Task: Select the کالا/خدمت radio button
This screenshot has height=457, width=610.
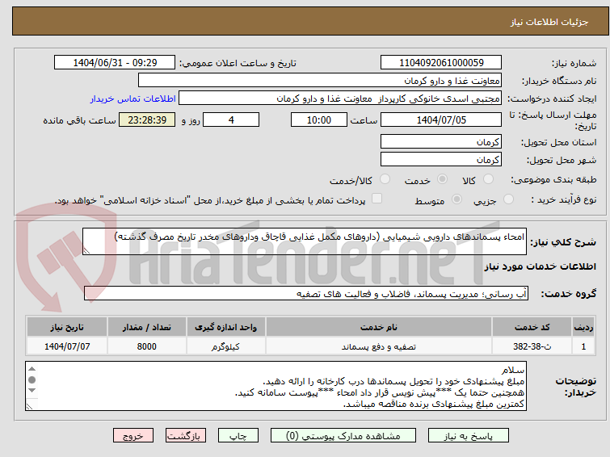Action: point(385,179)
